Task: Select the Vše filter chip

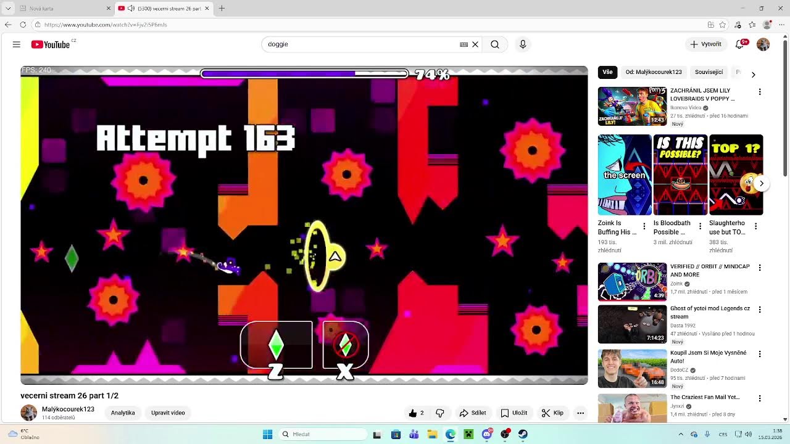Action: (607, 72)
